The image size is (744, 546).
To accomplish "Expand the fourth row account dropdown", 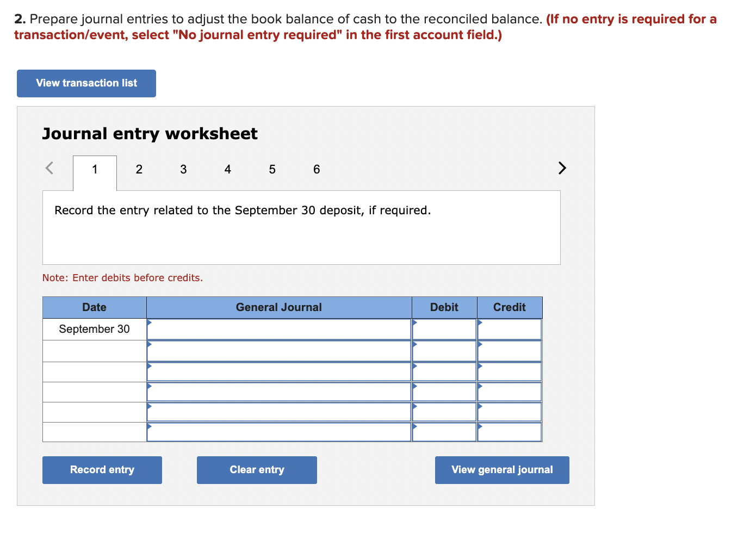I will tap(278, 391).
